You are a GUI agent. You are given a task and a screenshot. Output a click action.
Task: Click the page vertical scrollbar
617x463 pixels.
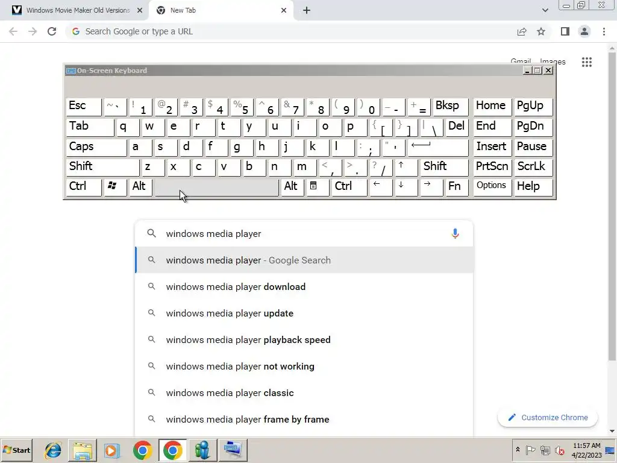(x=612, y=205)
